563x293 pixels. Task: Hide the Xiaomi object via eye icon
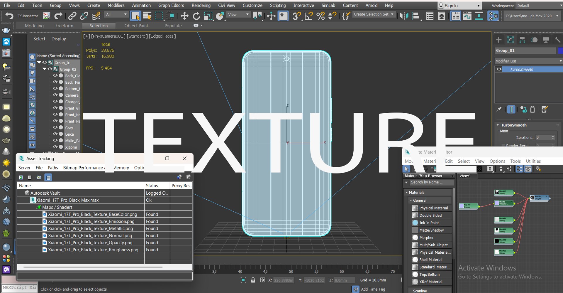click(55, 147)
